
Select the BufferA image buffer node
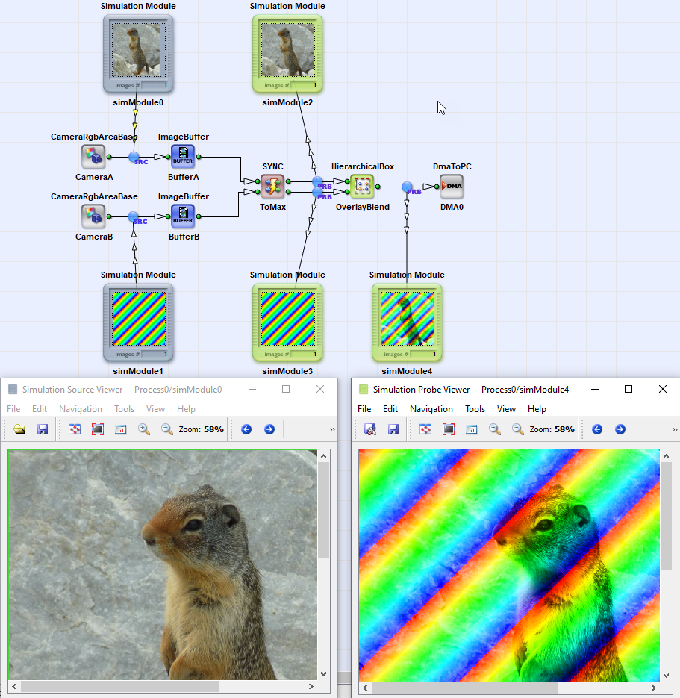click(183, 157)
